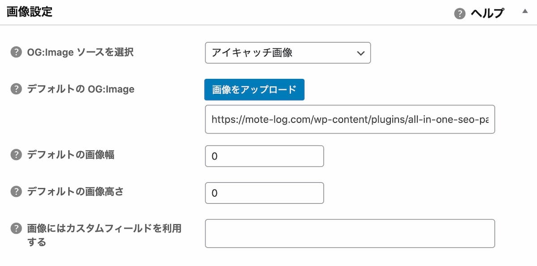This screenshot has width=537, height=266.
Task: Open the ヘルプ link in the header
Action: point(487,14)
